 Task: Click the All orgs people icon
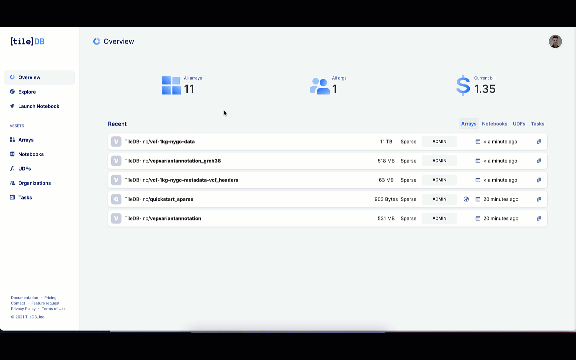(x=320, y=86)
